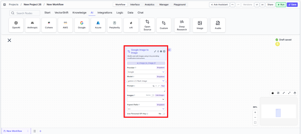The height and width of the screenshot is (134, 301).
Task: Add an AWS node
Action: (x=65, y=25)
